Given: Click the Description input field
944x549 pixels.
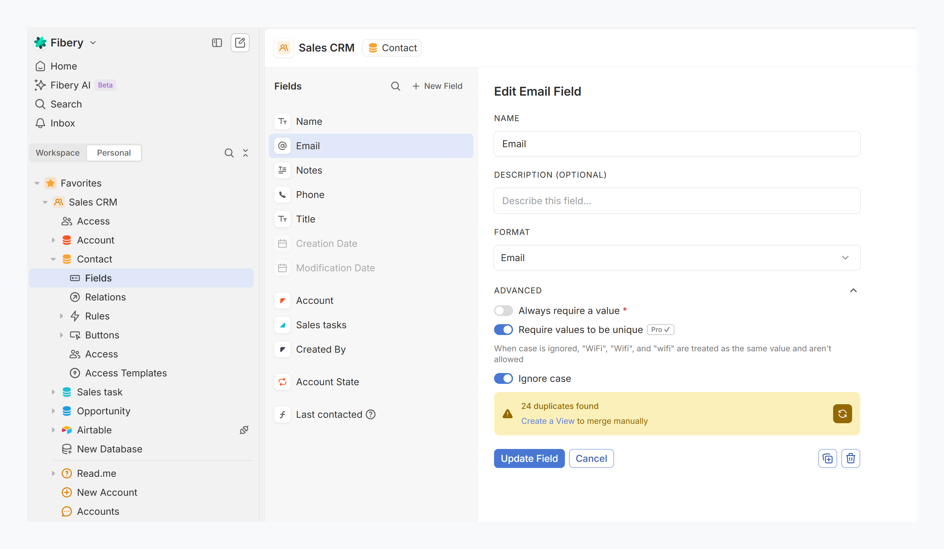Looking at the screenshot, I should [676, 201].
